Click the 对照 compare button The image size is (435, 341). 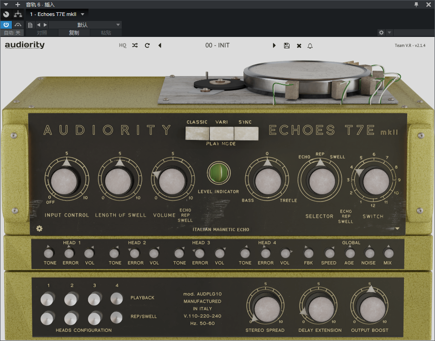42,33
